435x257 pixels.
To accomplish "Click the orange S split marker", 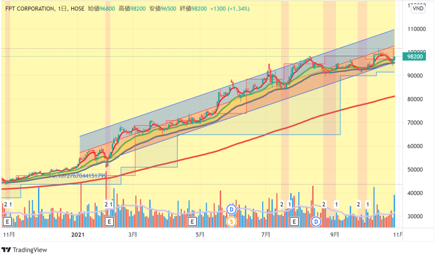I will (232, 222).
